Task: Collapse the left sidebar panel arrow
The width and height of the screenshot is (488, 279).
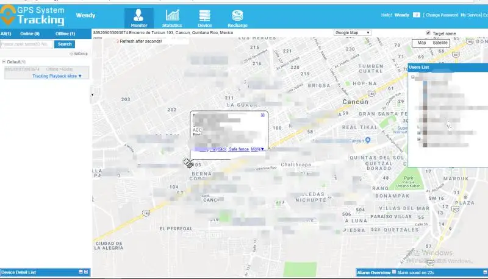Action: [92, 94]
